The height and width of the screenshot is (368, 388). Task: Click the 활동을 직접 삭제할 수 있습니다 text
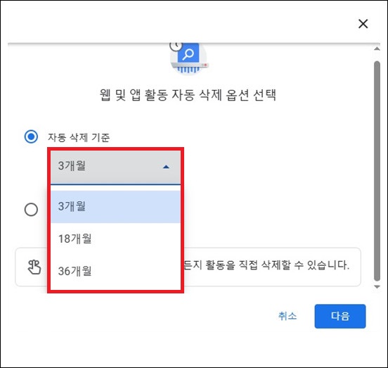(x=278, y=265)
